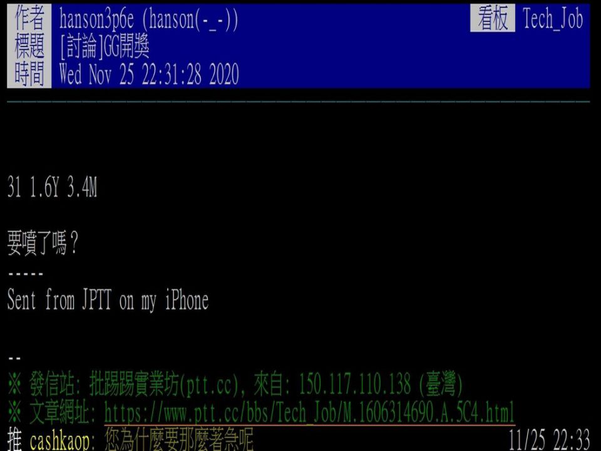Viewport: 601px width, 451px height.
Task: Click the comment time 11/25 22:33
Action: (x=549, y=440)
